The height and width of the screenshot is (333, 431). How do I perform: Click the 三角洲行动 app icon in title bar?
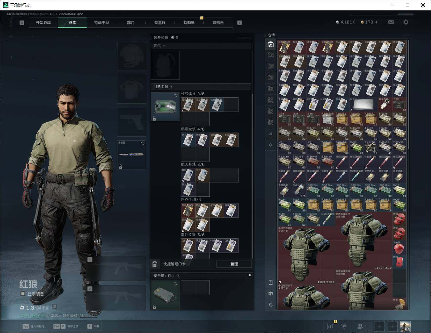pos(6,5)
